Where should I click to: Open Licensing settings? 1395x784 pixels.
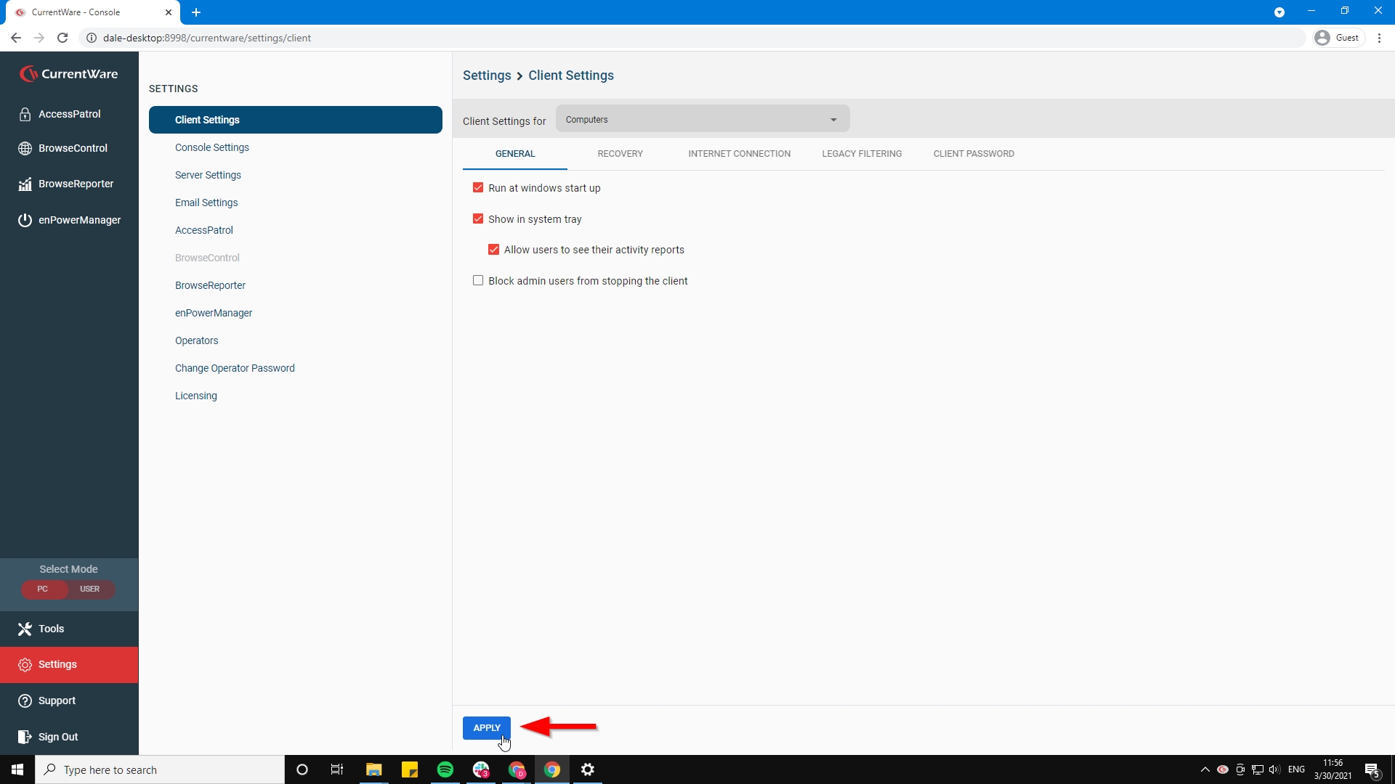[196, 396]
